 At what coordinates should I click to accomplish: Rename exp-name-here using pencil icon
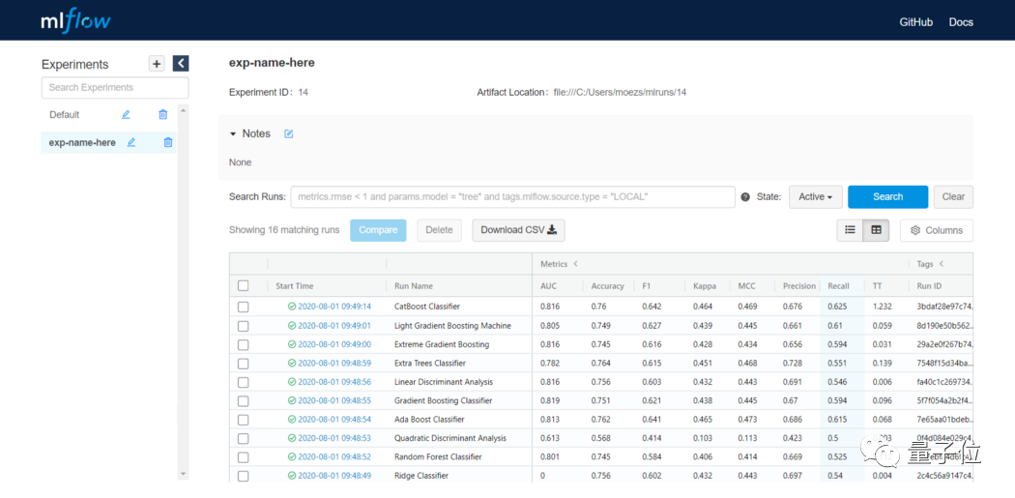pyautogui.click(x=131, y=142)
